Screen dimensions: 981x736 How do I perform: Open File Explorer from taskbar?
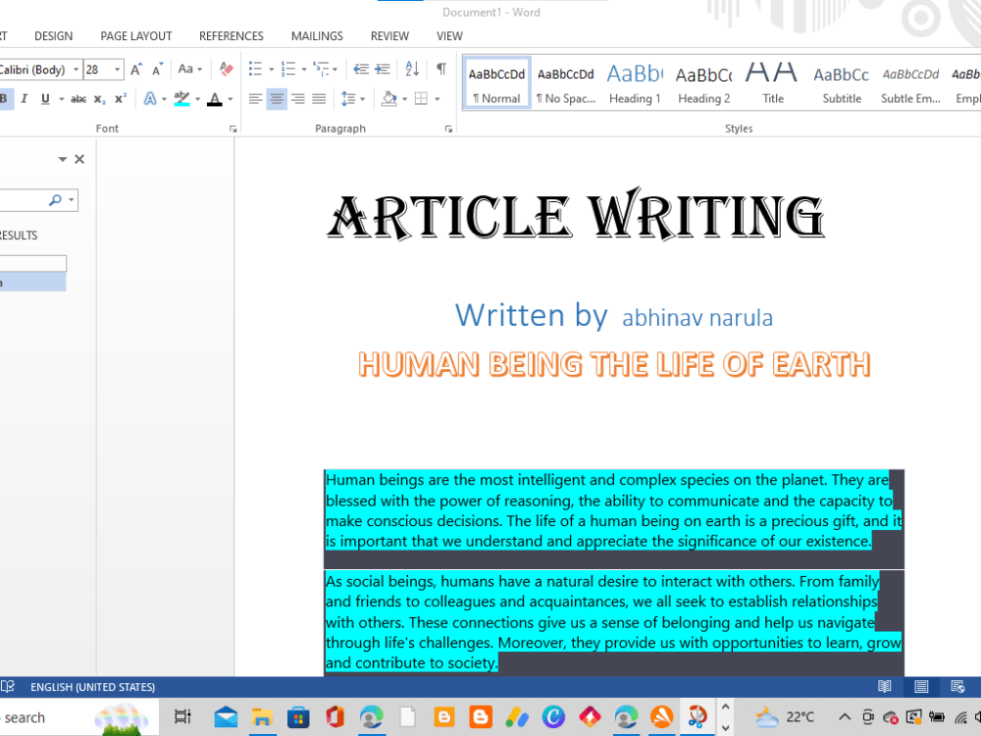pos(262,717)
